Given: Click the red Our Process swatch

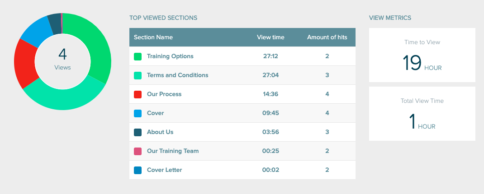Looking at the screenshot, I should [138, 94].
